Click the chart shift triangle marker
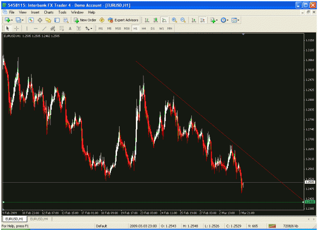 (243, 34)
